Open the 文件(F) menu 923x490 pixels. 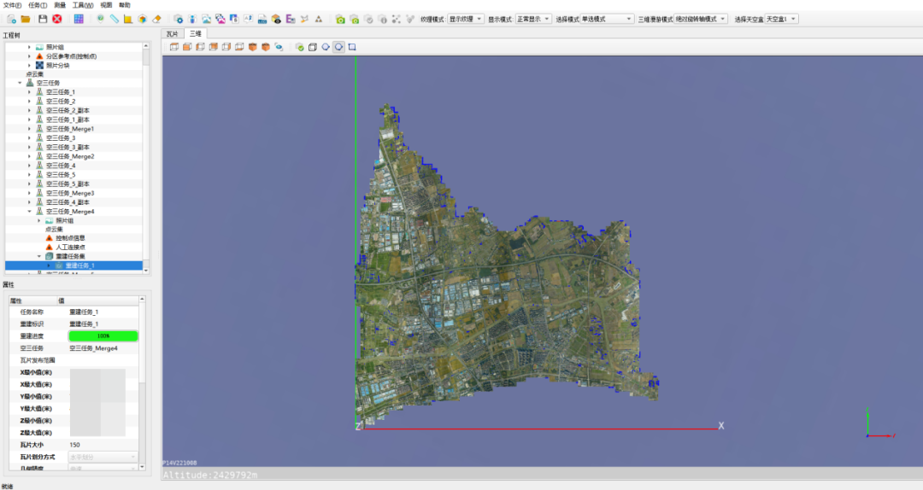[12, 5]
